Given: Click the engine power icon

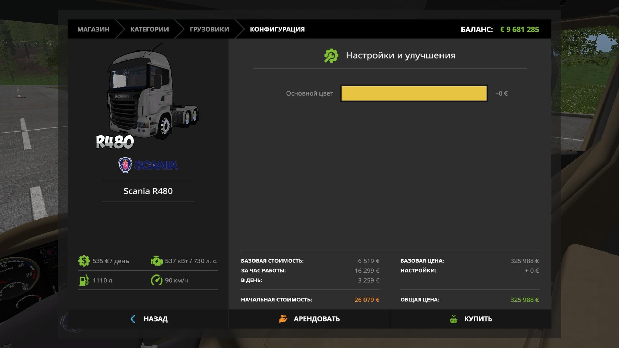Looking at the screenshot, I should tap(156, 261).
